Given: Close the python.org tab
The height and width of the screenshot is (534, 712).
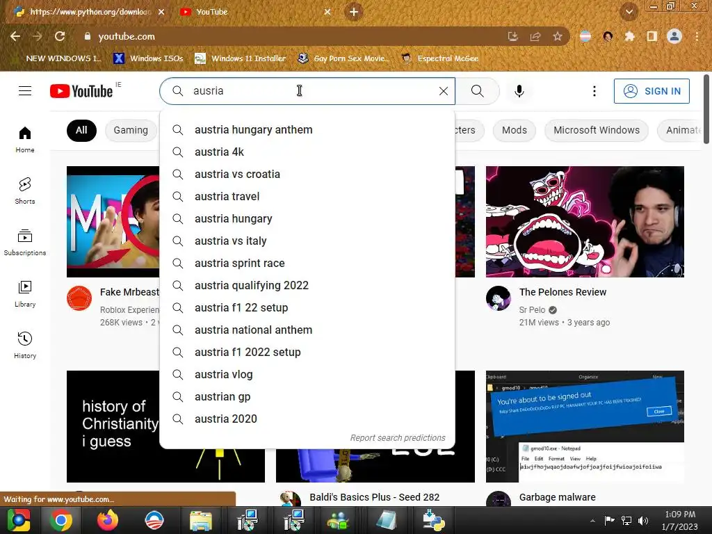Looking at the screenshot, I should pos(161,12).
